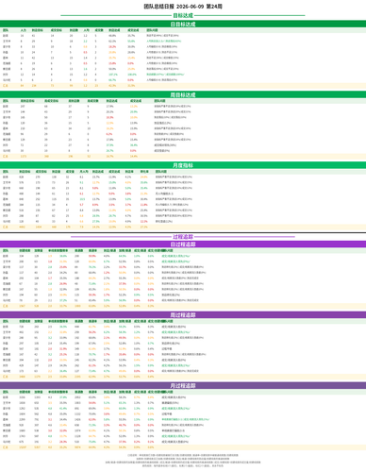366x472 pixels.
Task: Click 团队 column header in 日目标达成 table
Action: [6, 30]
